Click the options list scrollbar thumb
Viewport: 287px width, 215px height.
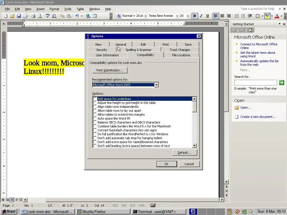pos(195,107)
